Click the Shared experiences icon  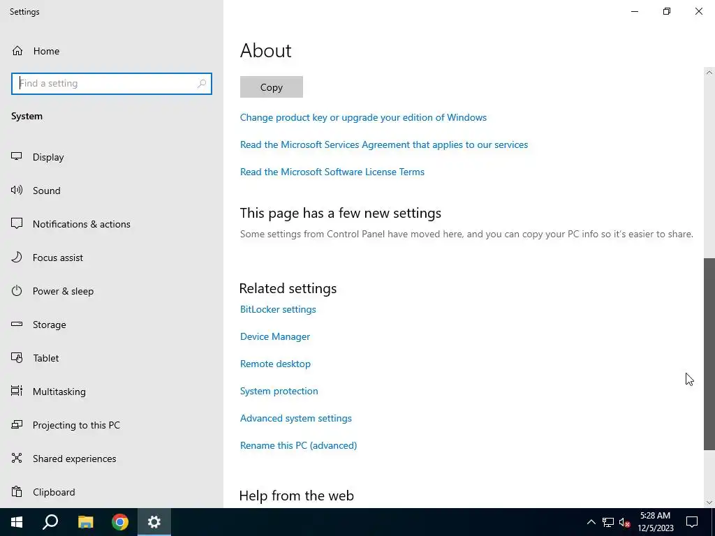click(x=17, y=458)
